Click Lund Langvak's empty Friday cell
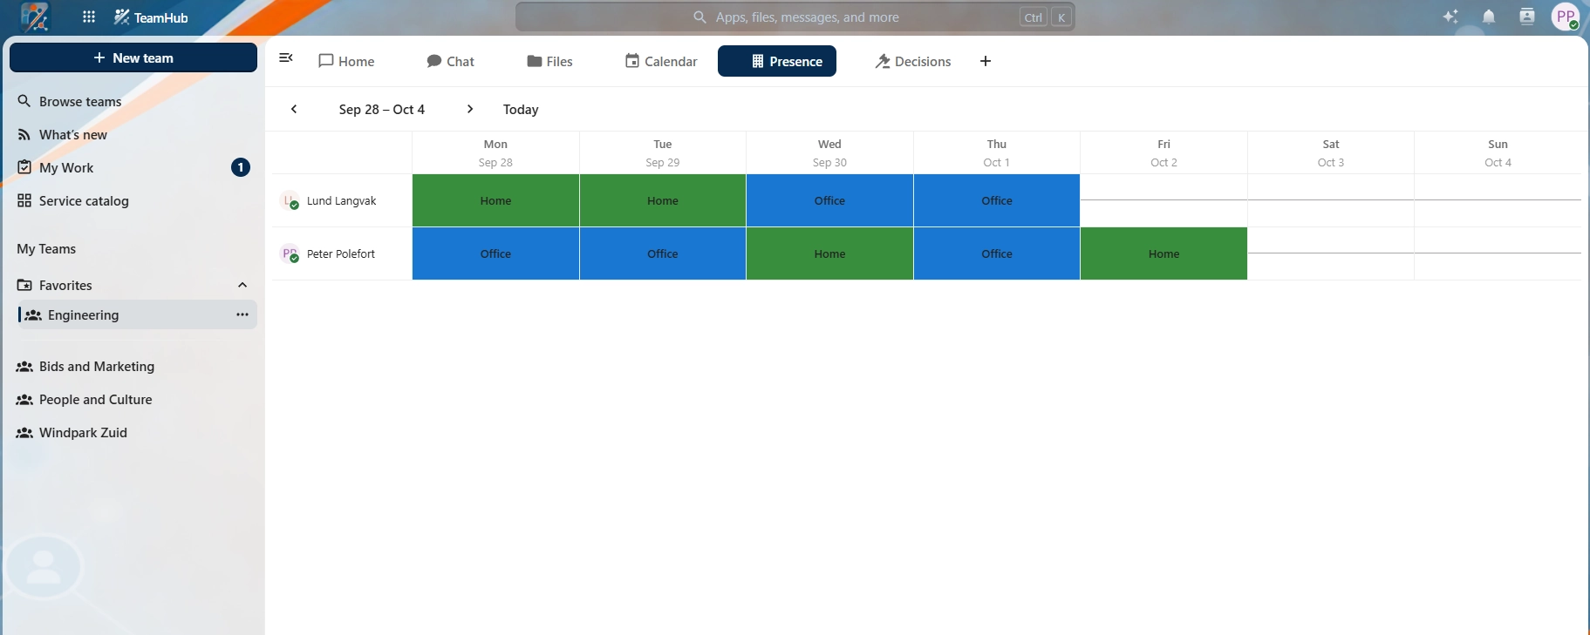This screenshot has height=635, width=1590. point(1163,200)
